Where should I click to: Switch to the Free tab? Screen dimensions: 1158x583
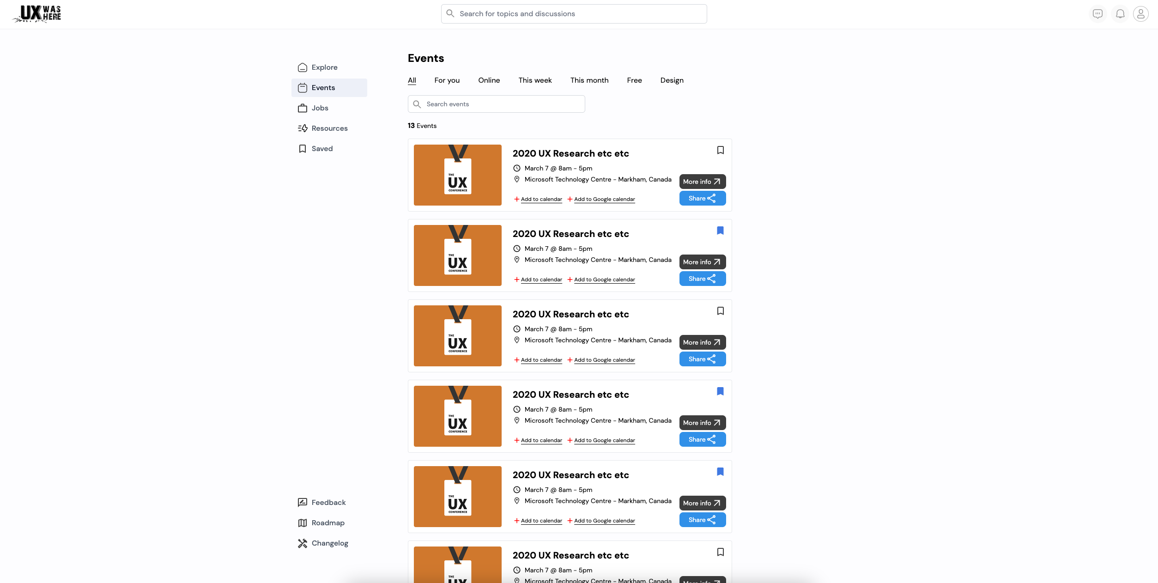[x=635, y=80]
